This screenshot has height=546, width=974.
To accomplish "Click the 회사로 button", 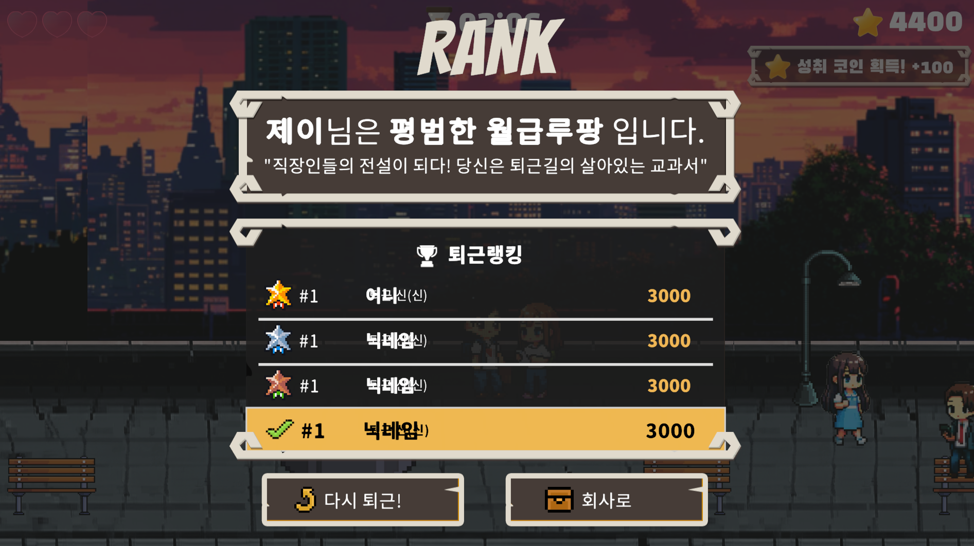I will pyautogui.click(x=606, y=500).
